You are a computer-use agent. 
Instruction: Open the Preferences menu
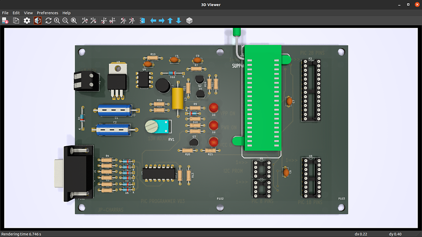(x=47, y=13)
